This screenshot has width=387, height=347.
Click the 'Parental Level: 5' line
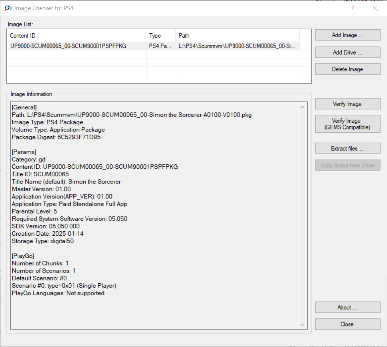pos(34,211)
